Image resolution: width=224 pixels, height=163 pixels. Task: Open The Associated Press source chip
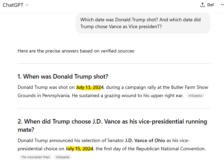(x=35, y=157)
